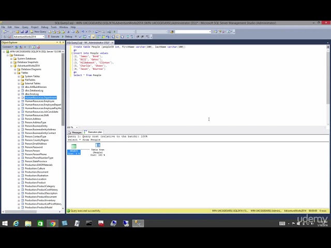The height and width of the screenshot is (248, 331).
Task: Switch to the Messages tab
Action: [x=74, y=132]
